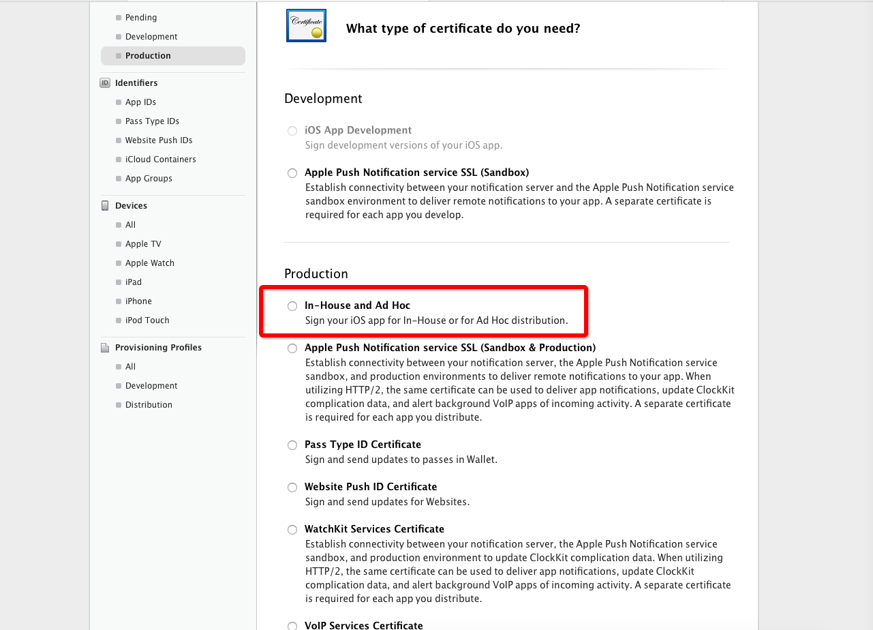The image size is (873, 630).
Task: Open iPod Touch devices list
Action: coord(147,320)
